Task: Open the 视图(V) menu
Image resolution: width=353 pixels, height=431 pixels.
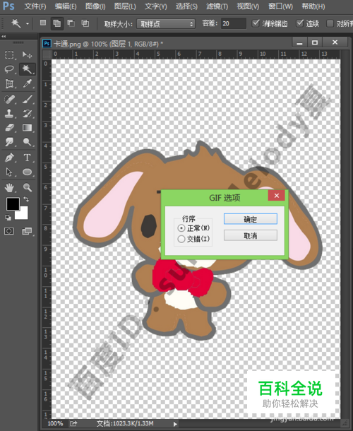Action: pyautogui.click(x=248, y=6)
